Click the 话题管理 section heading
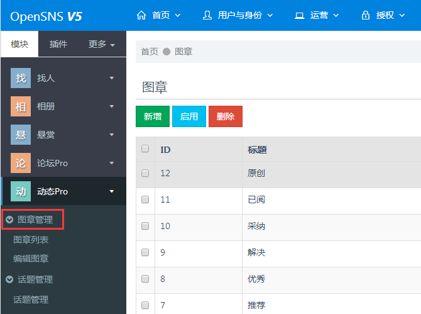This screenshot has width=421, height=314. click(x=35, y=279)
